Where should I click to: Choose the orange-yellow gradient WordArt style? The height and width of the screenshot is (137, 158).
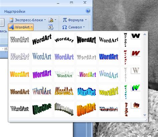[20, 74]
